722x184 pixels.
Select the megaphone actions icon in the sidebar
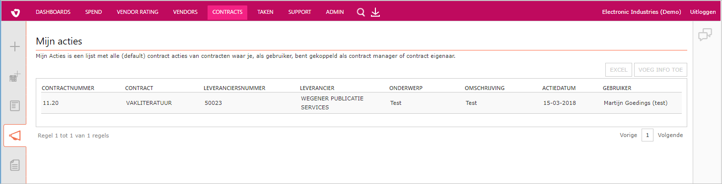click(x=15, y=136)
